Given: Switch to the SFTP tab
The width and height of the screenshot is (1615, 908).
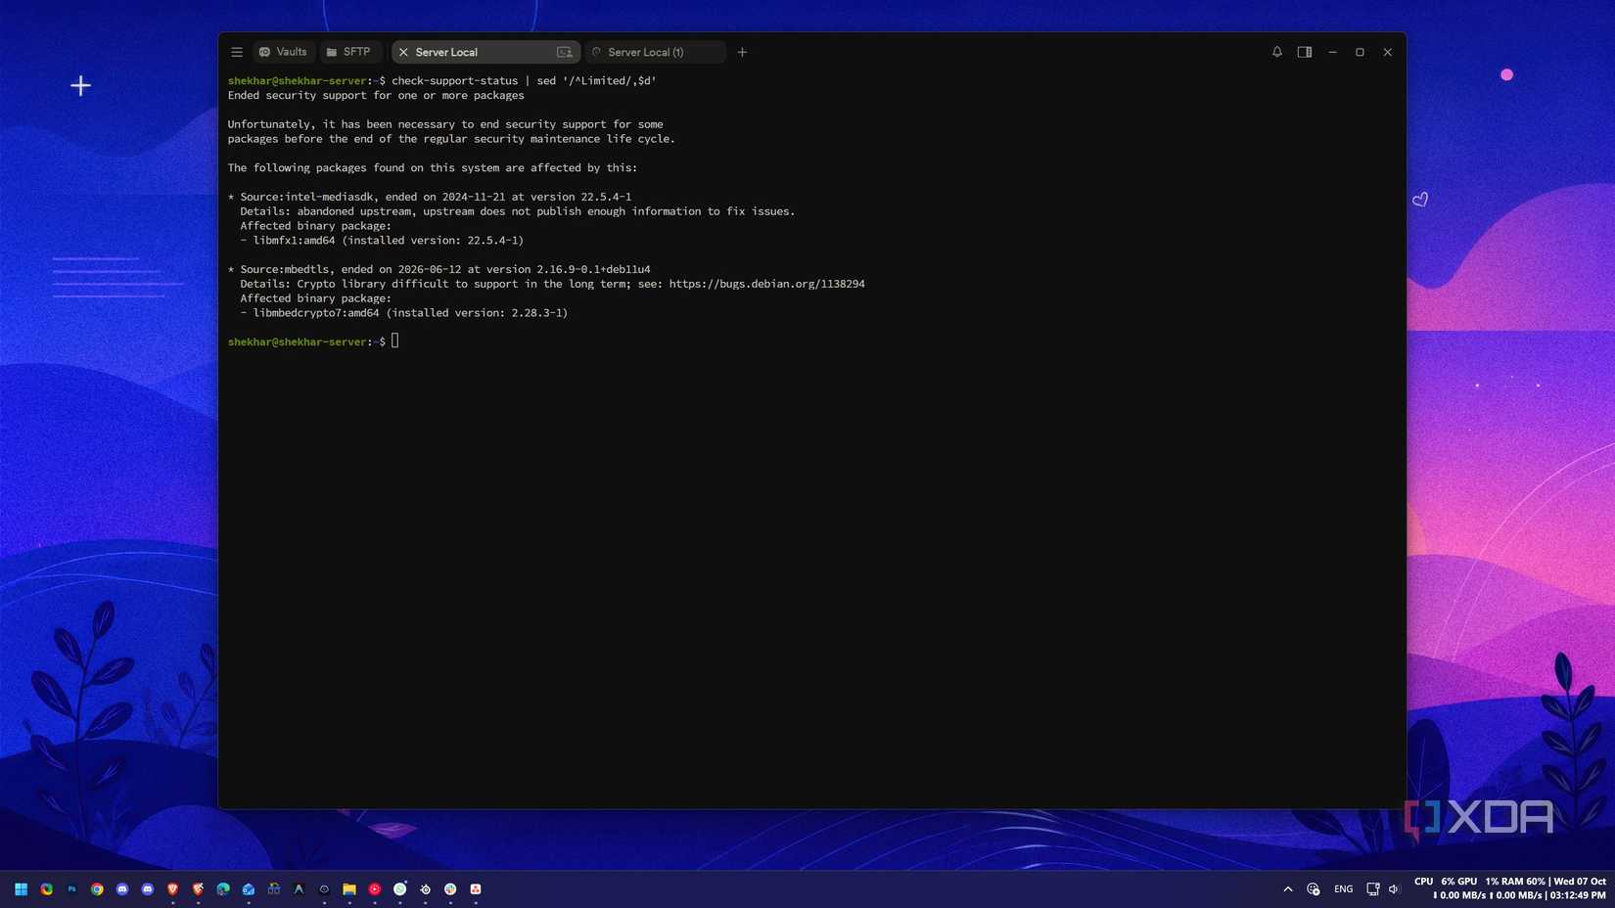Looking at the screenshot, I should pyautogui.click(x=348, y=52).
